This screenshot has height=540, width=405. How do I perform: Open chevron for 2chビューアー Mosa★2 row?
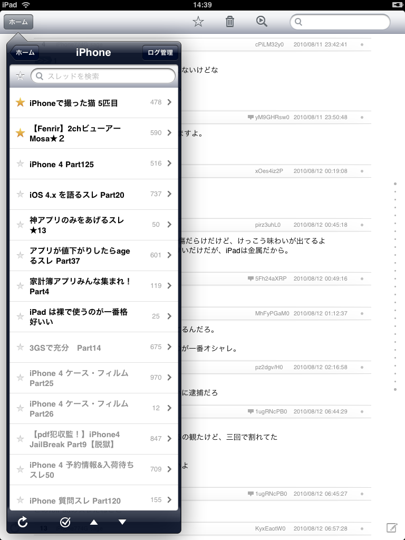(x=169, y=133)
